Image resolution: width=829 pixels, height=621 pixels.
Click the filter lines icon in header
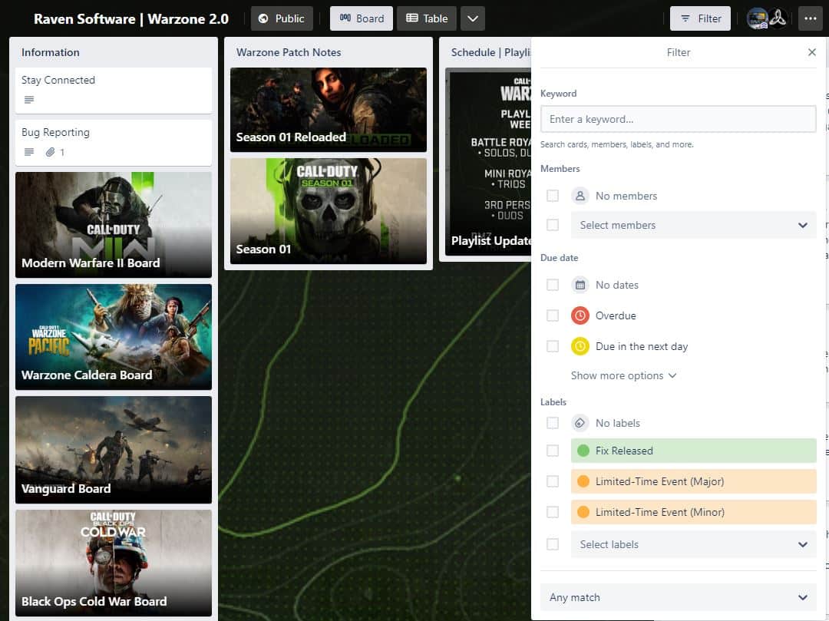[685, 18]
